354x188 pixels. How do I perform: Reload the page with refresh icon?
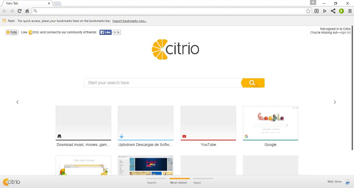[19, 11]
